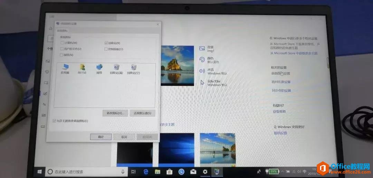373x178 pixels.
Task: Open 从 Microsoft Store 中获取更多主题 link
Action: (x=294, y=53)
